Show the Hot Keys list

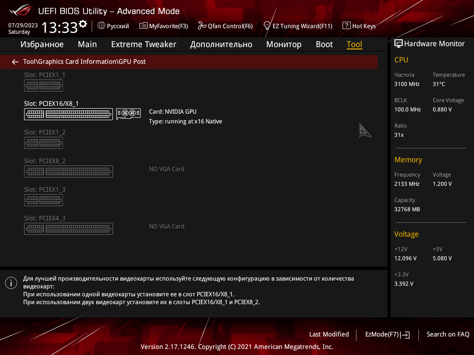[x=359, y=26]
